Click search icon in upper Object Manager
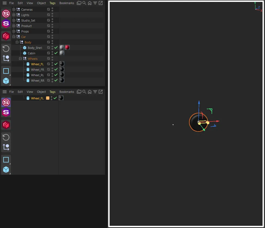The height and width of the screenshot is (228, 265). pos(84,3)
